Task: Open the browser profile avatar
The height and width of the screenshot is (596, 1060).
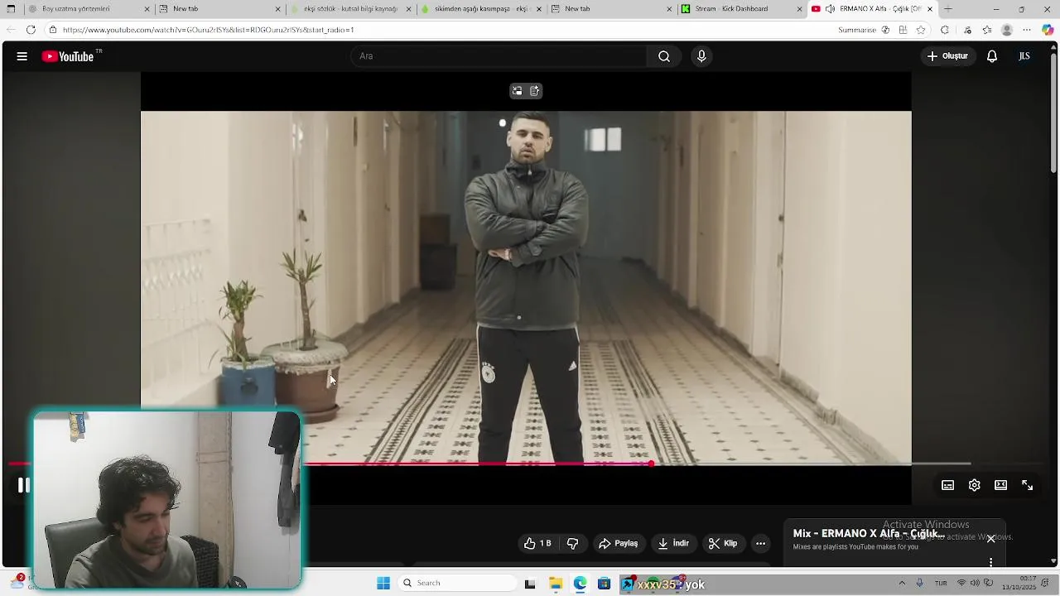Action: coord(1007,30)
